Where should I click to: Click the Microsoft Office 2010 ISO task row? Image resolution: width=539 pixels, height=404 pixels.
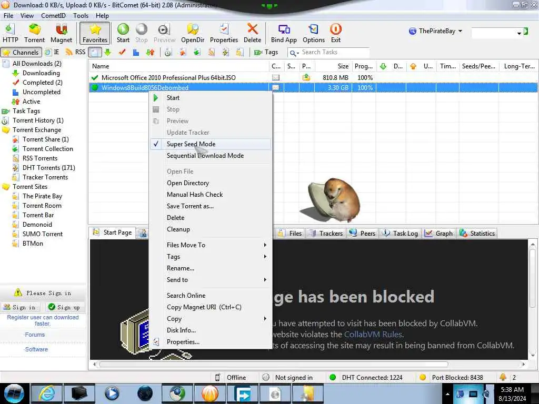tap(313, 78)
